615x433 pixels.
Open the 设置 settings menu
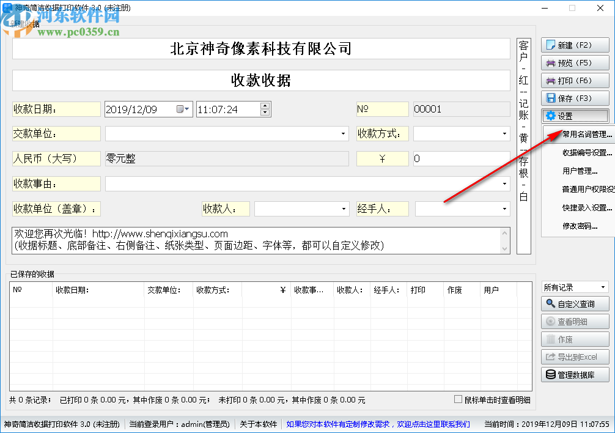point(575,116)
